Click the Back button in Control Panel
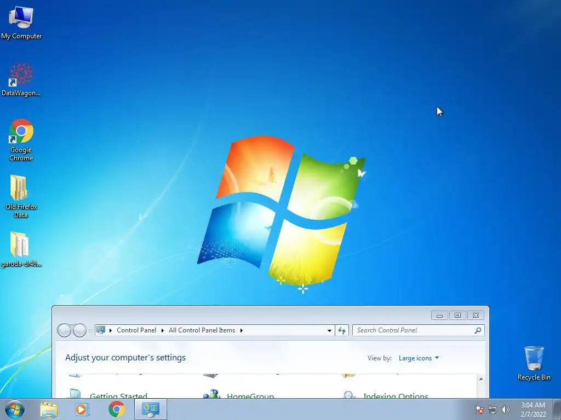Image resolution: width=561 pixels, height=420 pixels. pos(64,330)
